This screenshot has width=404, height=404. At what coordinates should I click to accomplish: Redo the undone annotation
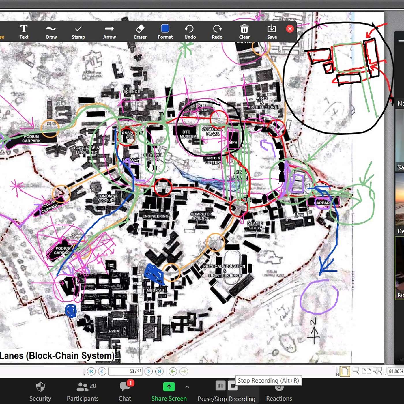point(217,31)
